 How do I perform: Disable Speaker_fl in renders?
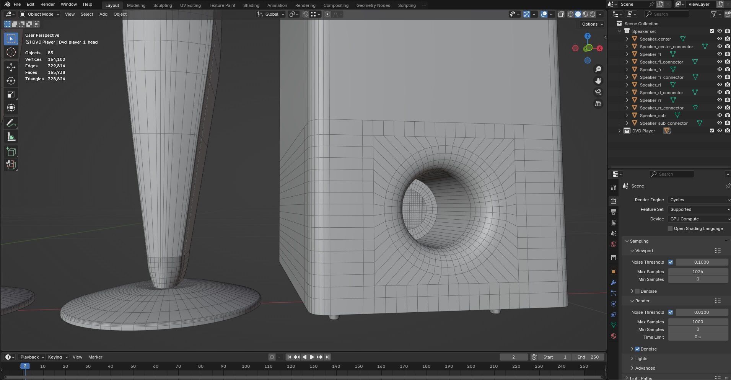(x=727, y=54)
